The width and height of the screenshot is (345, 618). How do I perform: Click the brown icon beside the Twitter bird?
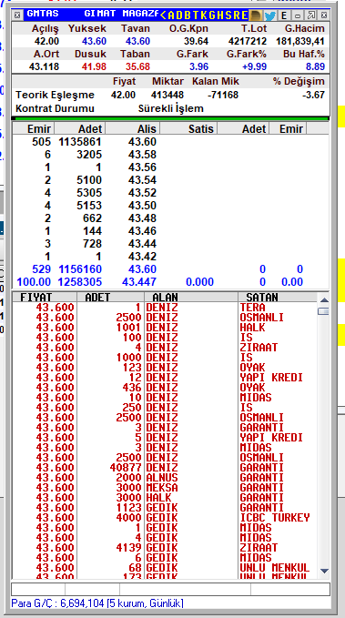pos(257,15)
